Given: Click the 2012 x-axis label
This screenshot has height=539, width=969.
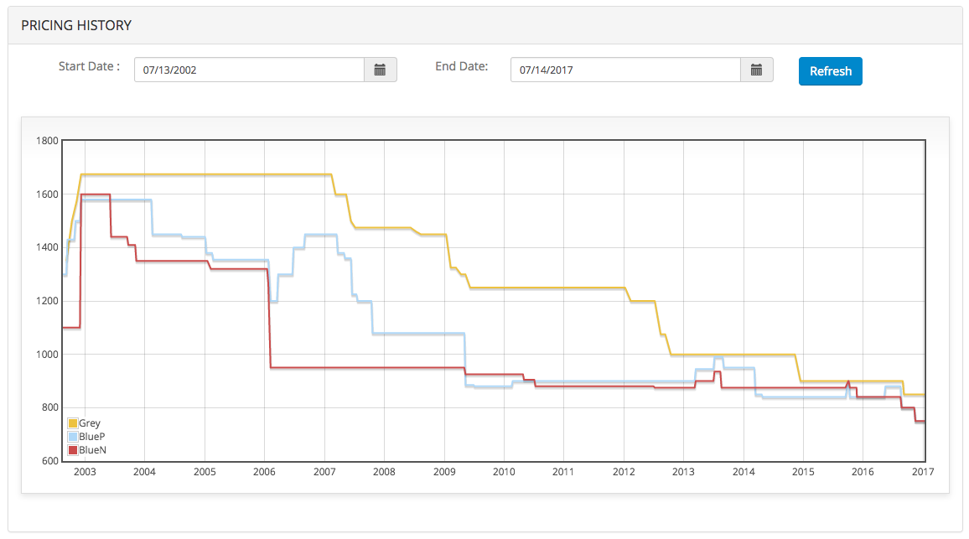Looking at the screenshot, I should (x=624, y=472).
